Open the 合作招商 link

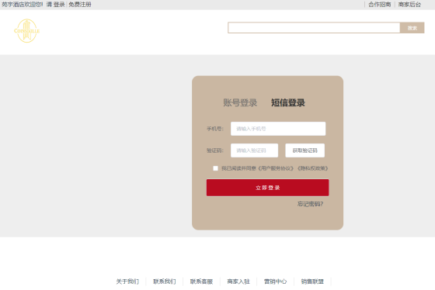coord(380,5)
